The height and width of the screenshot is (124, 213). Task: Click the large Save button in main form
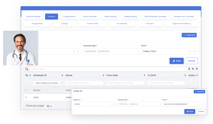177,61
